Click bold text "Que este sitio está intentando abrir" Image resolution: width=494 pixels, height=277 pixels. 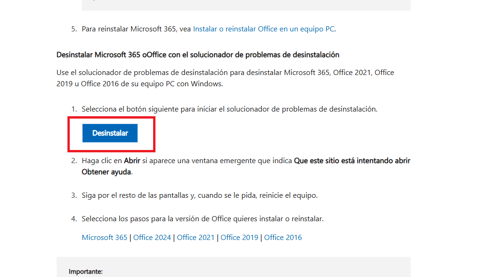point(352,161)
